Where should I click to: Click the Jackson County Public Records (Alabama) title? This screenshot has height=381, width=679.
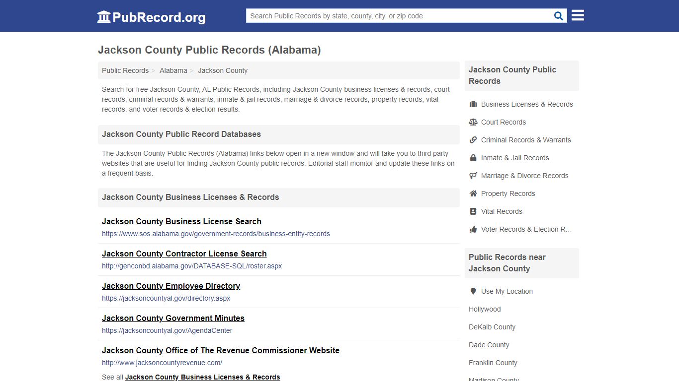(209, 50)
